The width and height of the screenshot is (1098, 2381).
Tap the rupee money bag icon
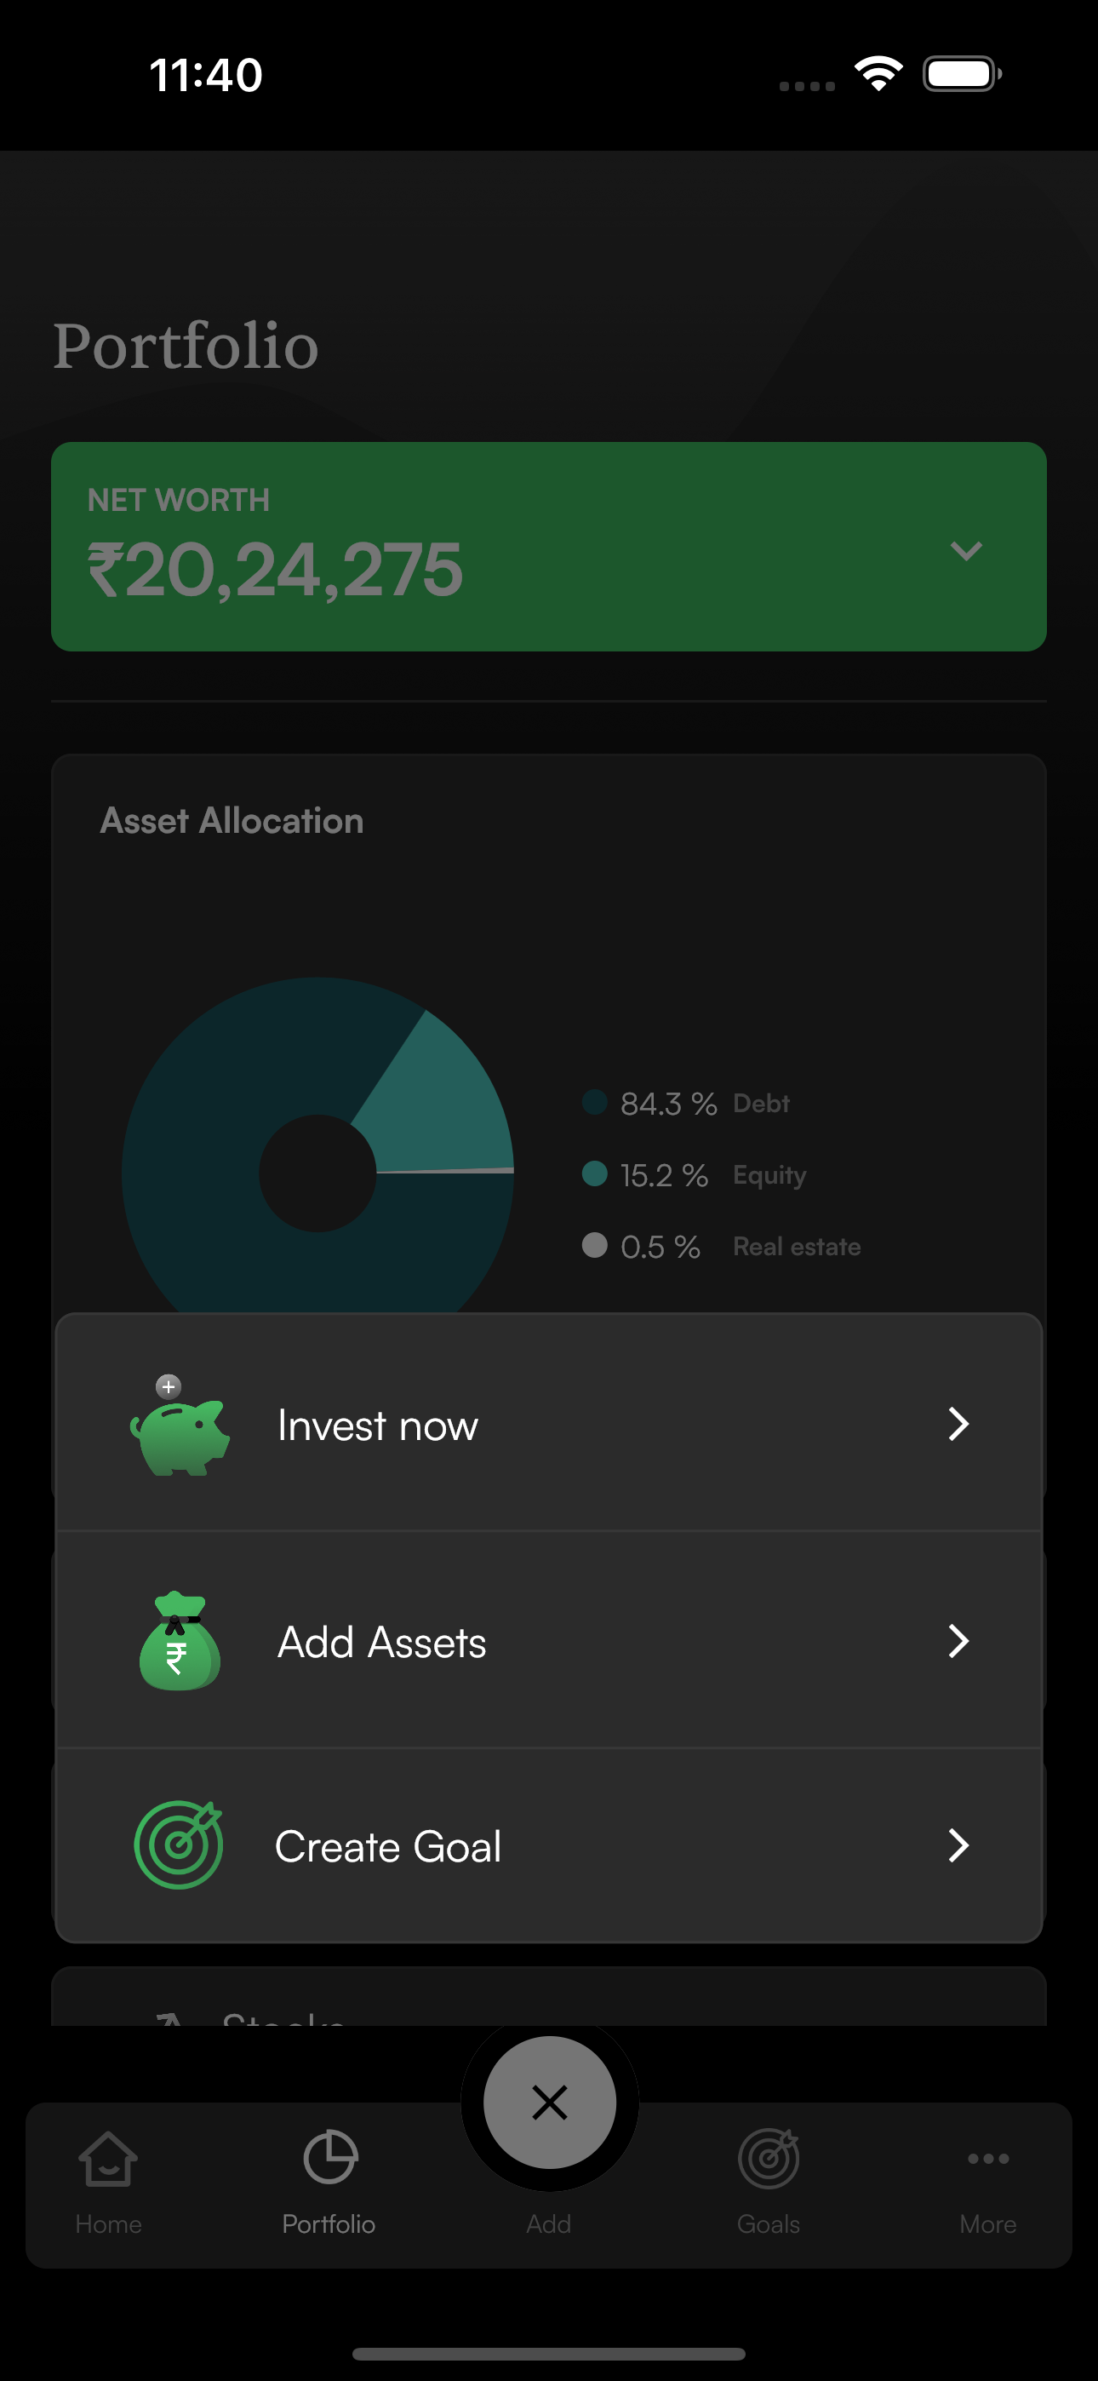[x=180, y=1643]
